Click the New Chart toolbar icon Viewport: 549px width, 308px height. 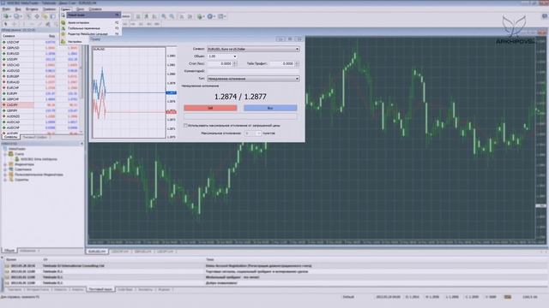pyautogui.click(x=7, y=16)
